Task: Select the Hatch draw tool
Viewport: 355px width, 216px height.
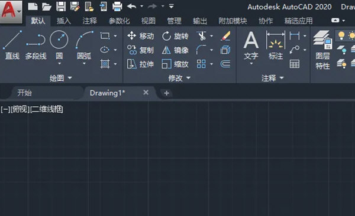Action: [x=105, y=64]
